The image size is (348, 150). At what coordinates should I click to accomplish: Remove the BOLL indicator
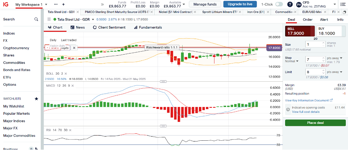pos(65,74)
